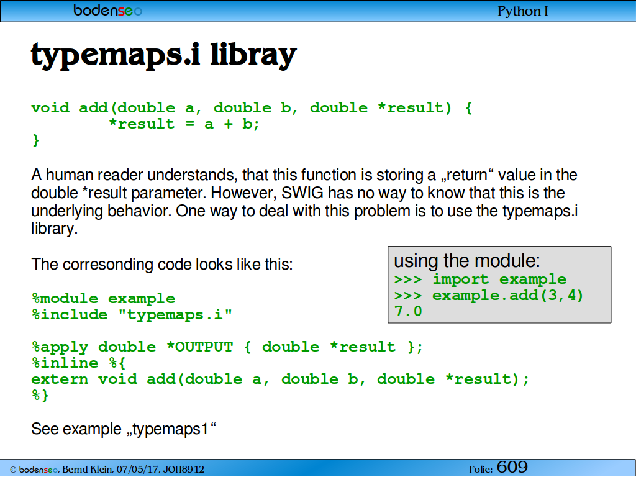
Task: Click the '%include "typemaps.i"' code line
Action: 132,315
